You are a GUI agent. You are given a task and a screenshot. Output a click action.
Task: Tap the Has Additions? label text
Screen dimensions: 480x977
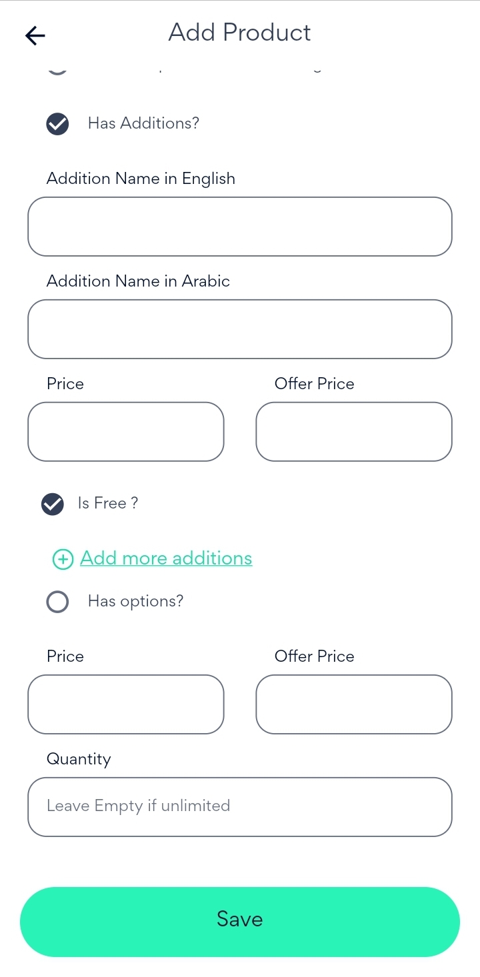click(x=143, y=123)
